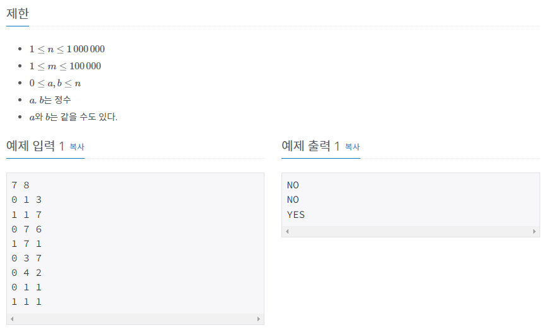Click right arrow of sample input scrollbar
Screen dimensions: 544x330
point(259,319)
